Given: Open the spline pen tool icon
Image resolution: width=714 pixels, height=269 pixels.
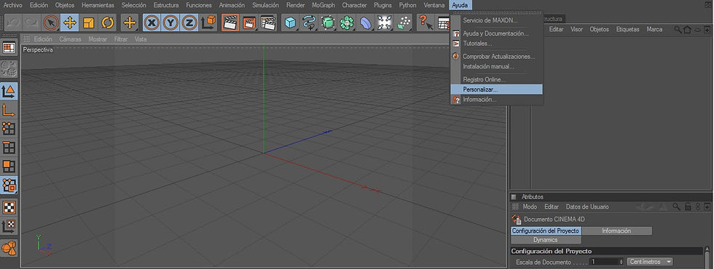Looking at the screenshot, I should (x=309, y=23).
